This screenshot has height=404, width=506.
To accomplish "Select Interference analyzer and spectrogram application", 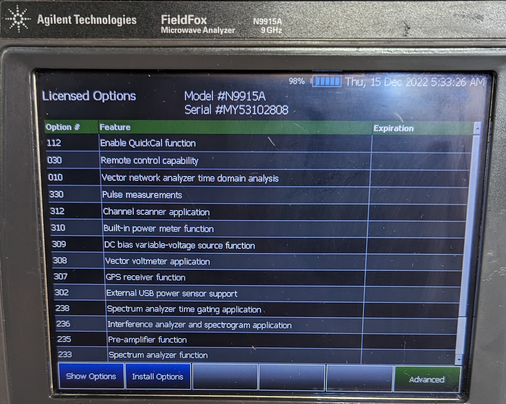I will point(200,325).
